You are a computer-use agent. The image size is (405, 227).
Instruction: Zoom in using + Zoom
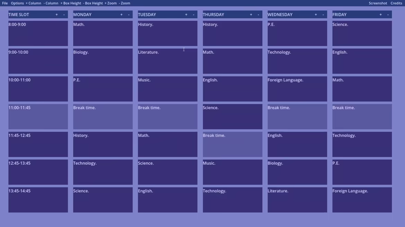110,3
